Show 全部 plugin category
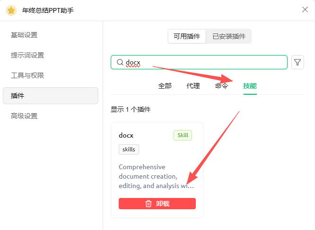This screenshot has width=315, height=230. [165, 86]
